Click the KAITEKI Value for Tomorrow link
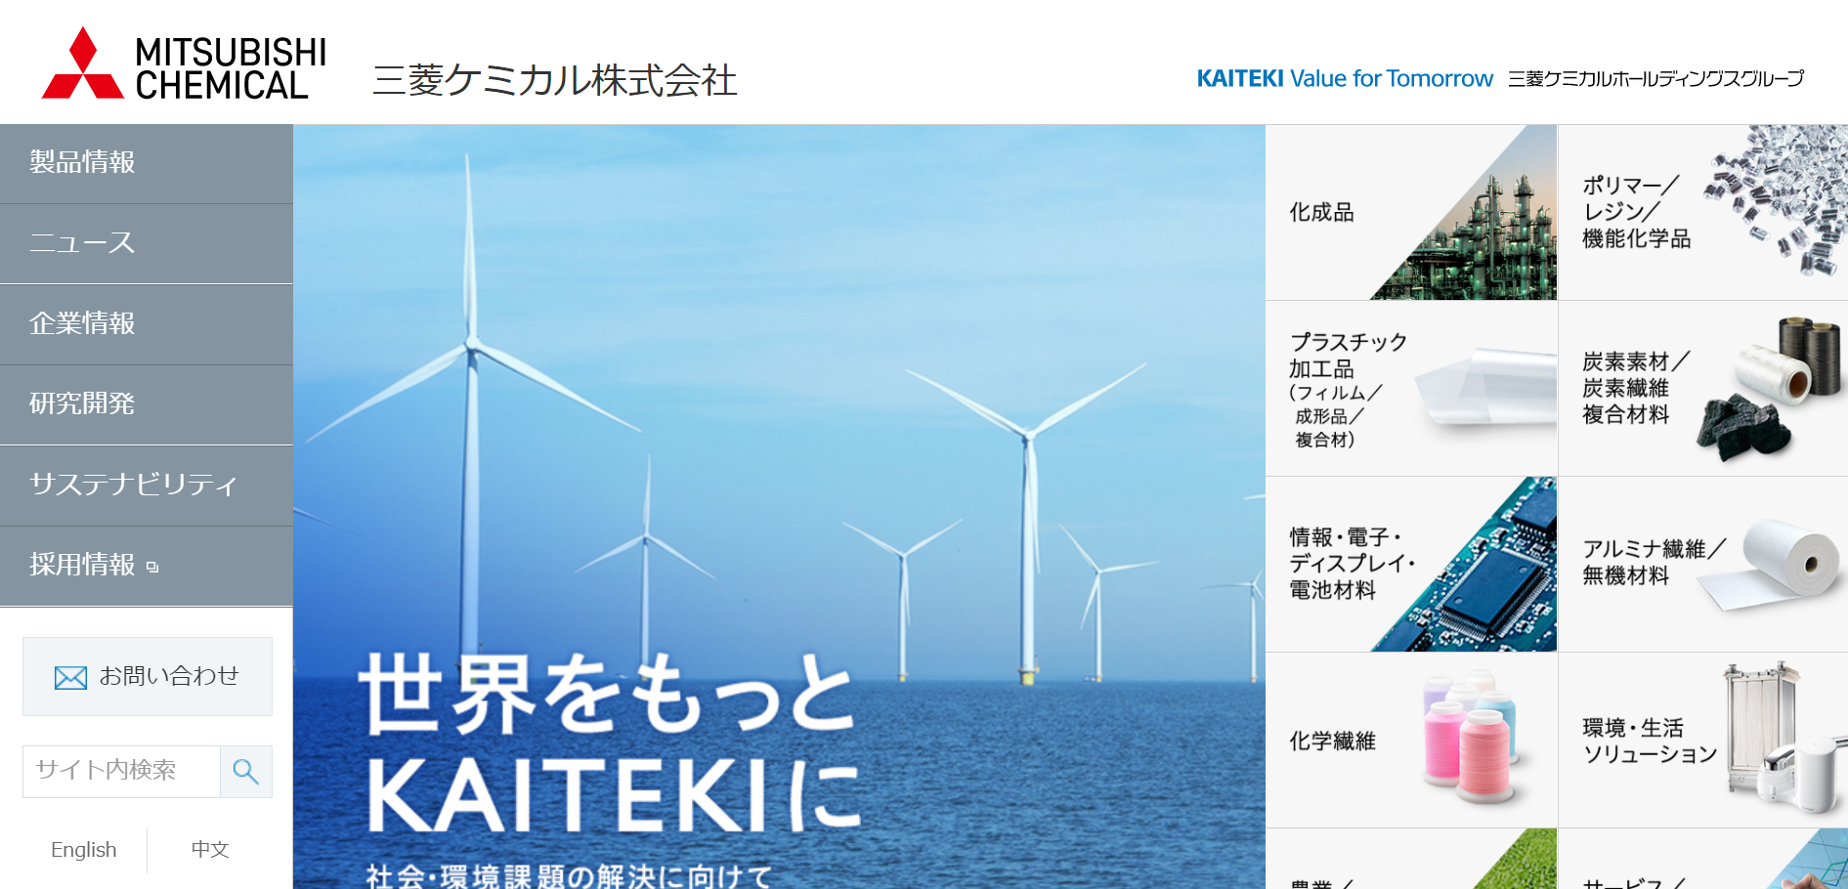1848x889 pixels. 1345,78
